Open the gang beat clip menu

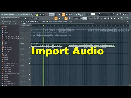point(32,44)
